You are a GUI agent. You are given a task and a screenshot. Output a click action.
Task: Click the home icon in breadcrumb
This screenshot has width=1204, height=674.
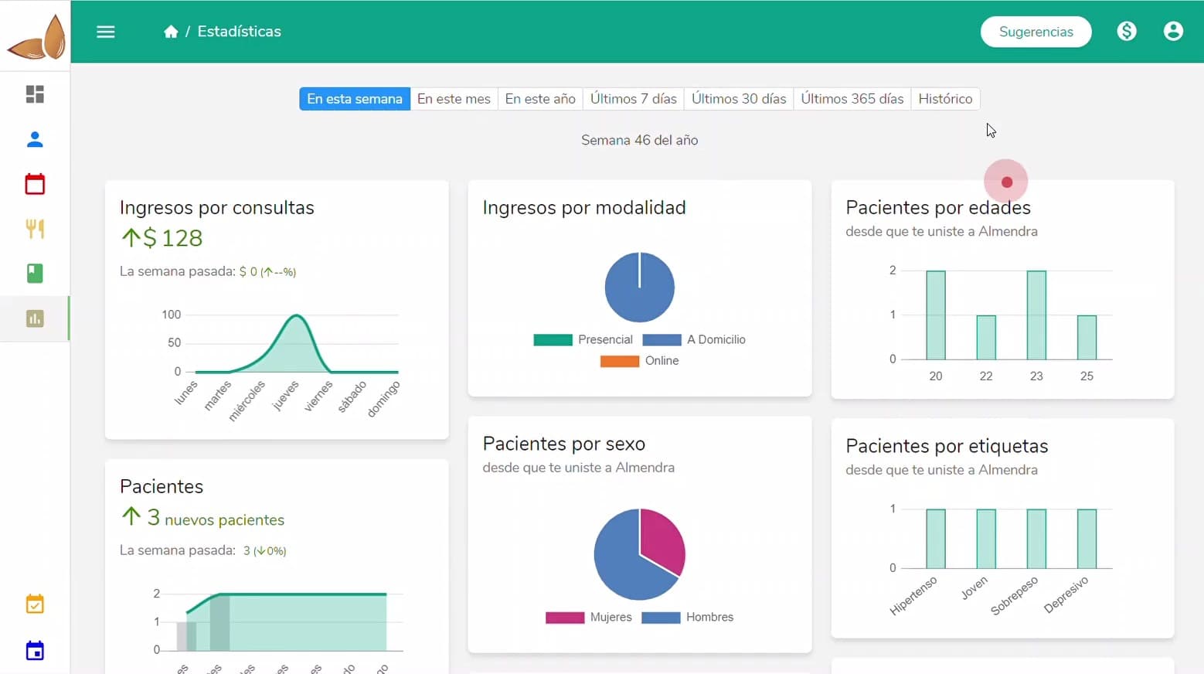click(x=171, y=32)
